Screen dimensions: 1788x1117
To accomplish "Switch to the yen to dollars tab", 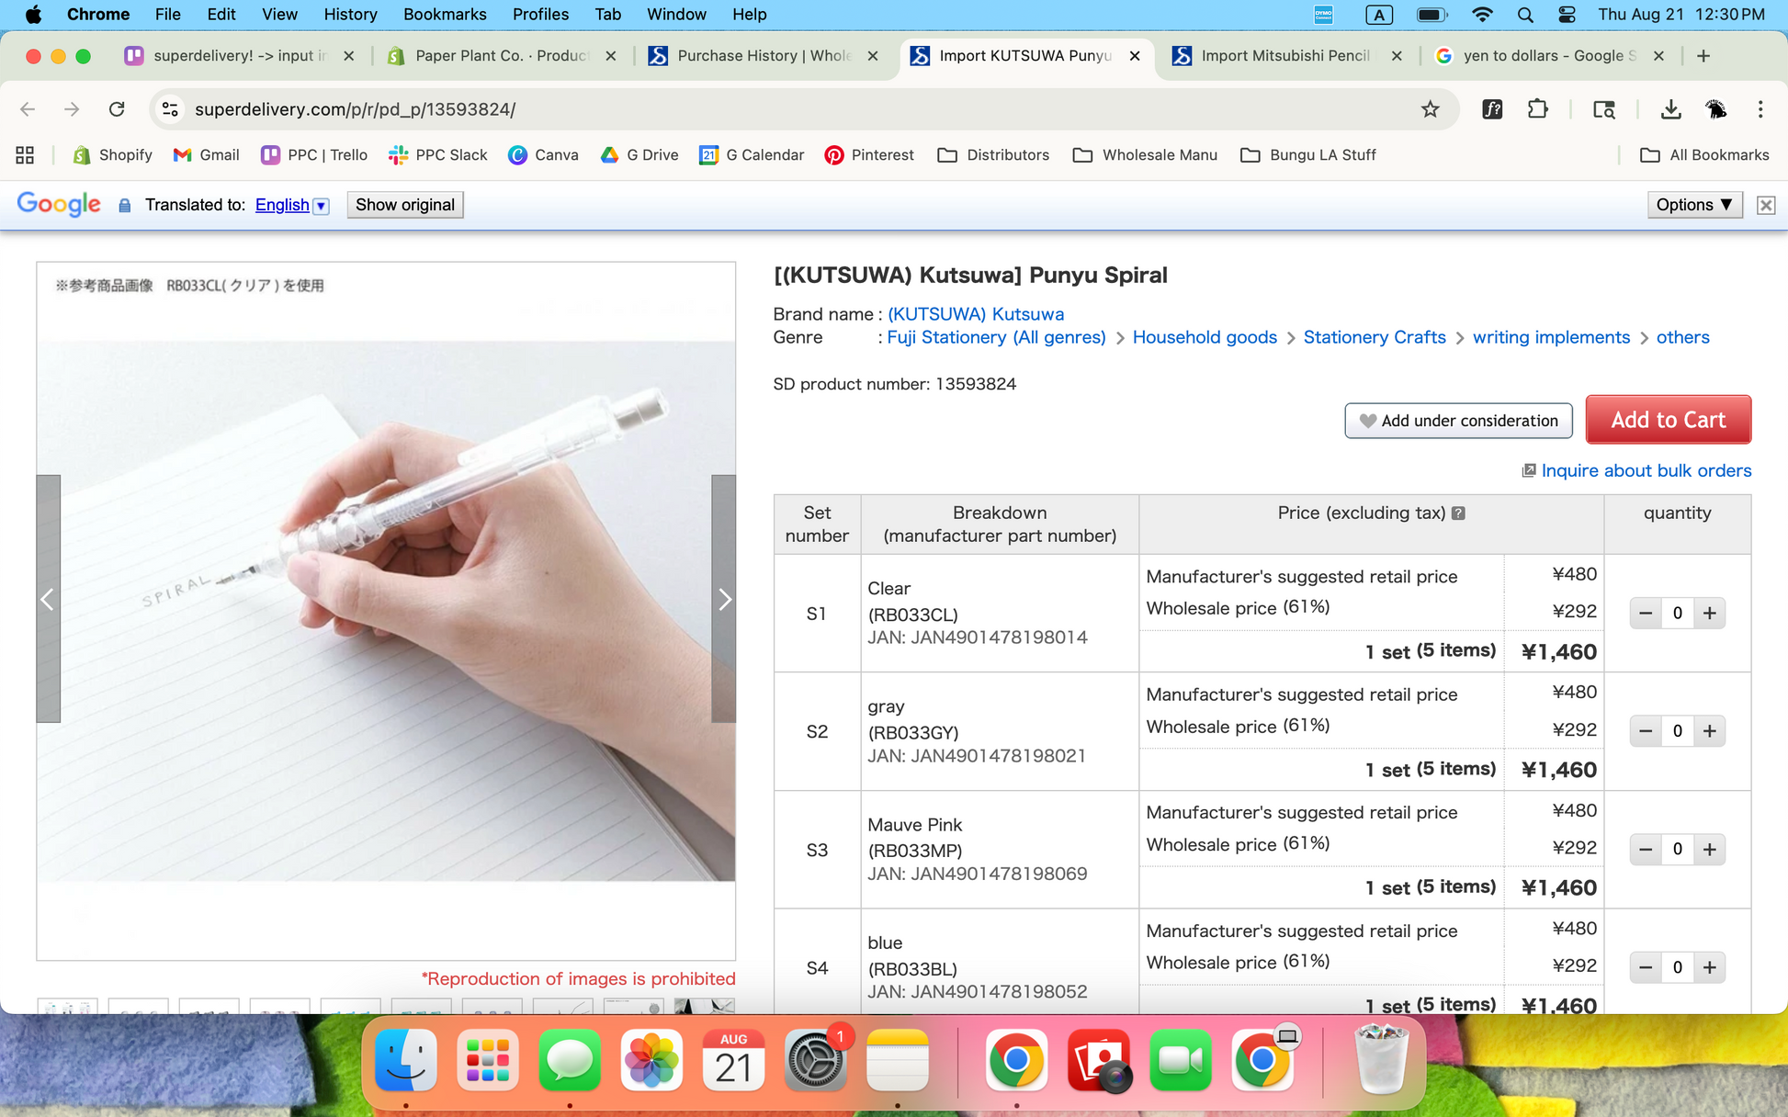I will coord(1549,56).
